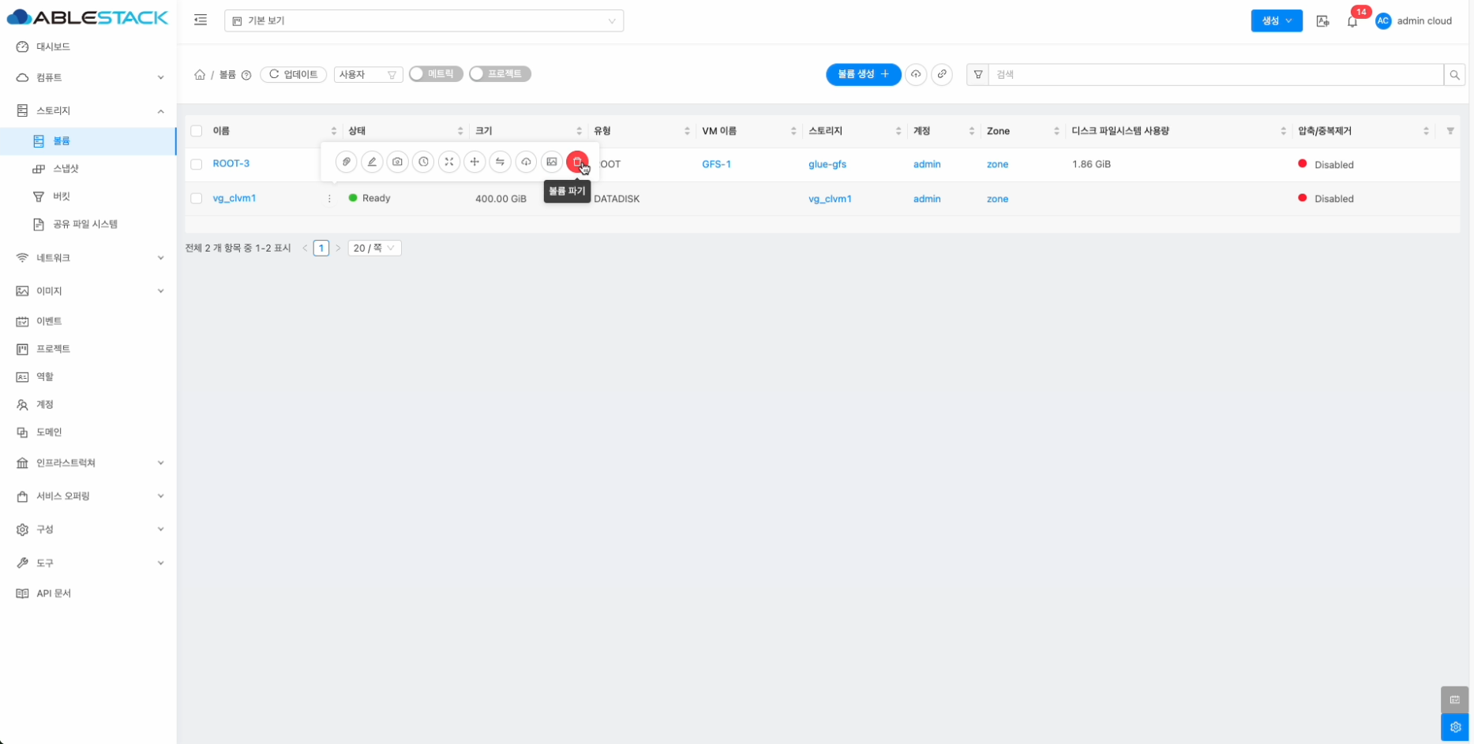Screen dimensions: 1474x744
Task: Check the ROOT-3 row checkbox
Action: click(x=197, y=164)
